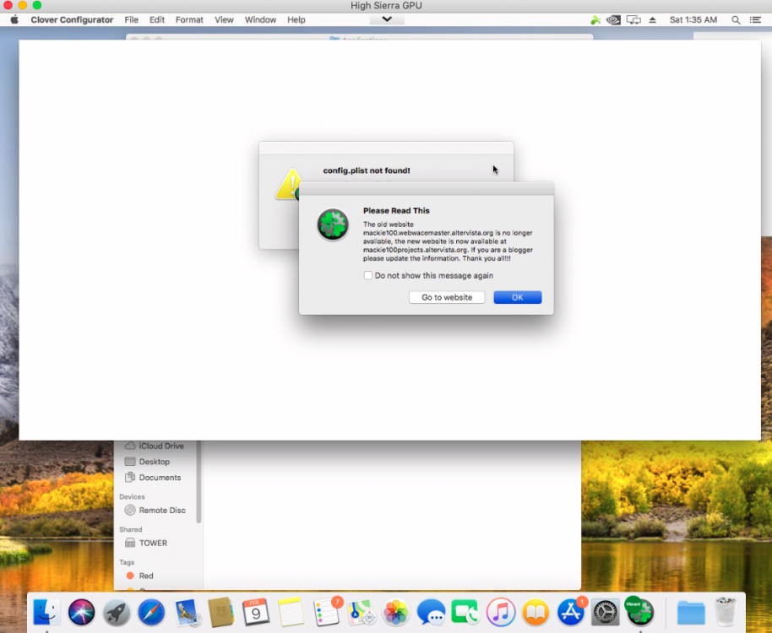Open Spotlight search icon
This screenshot has height=633, width=772.
click(736, 19)
